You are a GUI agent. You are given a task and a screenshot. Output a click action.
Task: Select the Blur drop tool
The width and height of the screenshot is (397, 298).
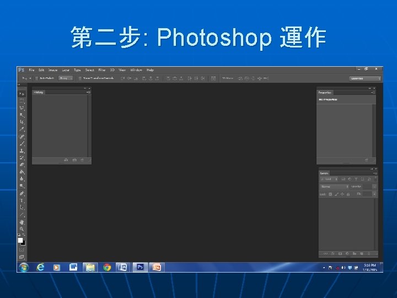click(x=22, y=179)
